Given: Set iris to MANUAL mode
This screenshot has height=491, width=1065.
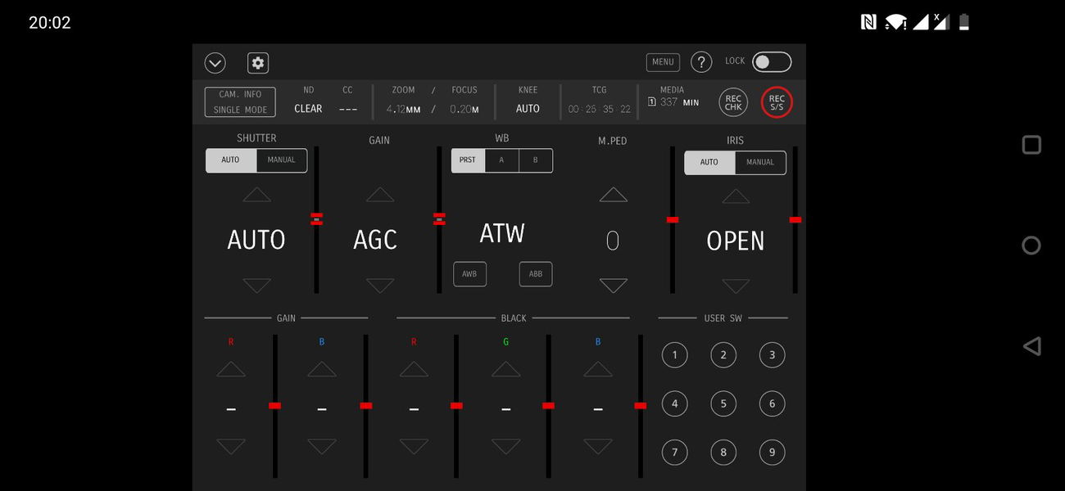Looking at the screenshot, I should (x=760, y=162).
